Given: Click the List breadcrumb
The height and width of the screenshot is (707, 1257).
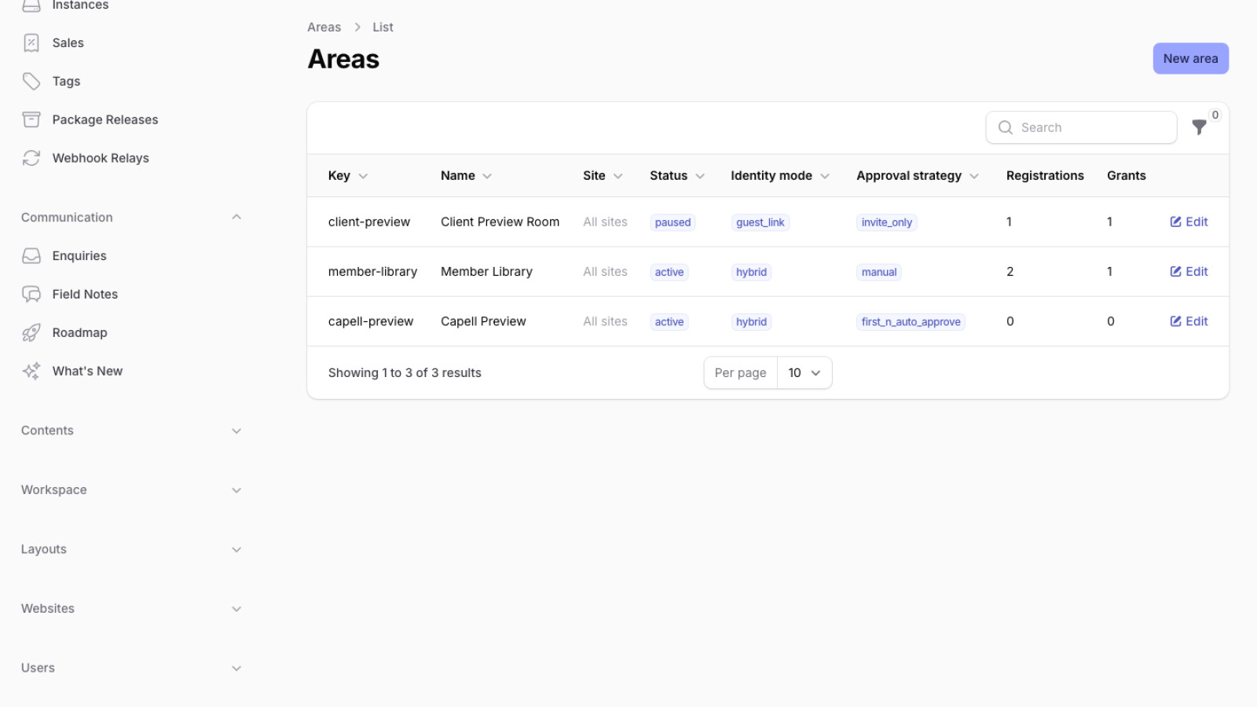Looking at the screenshot, I should click(x=383, y=27).
